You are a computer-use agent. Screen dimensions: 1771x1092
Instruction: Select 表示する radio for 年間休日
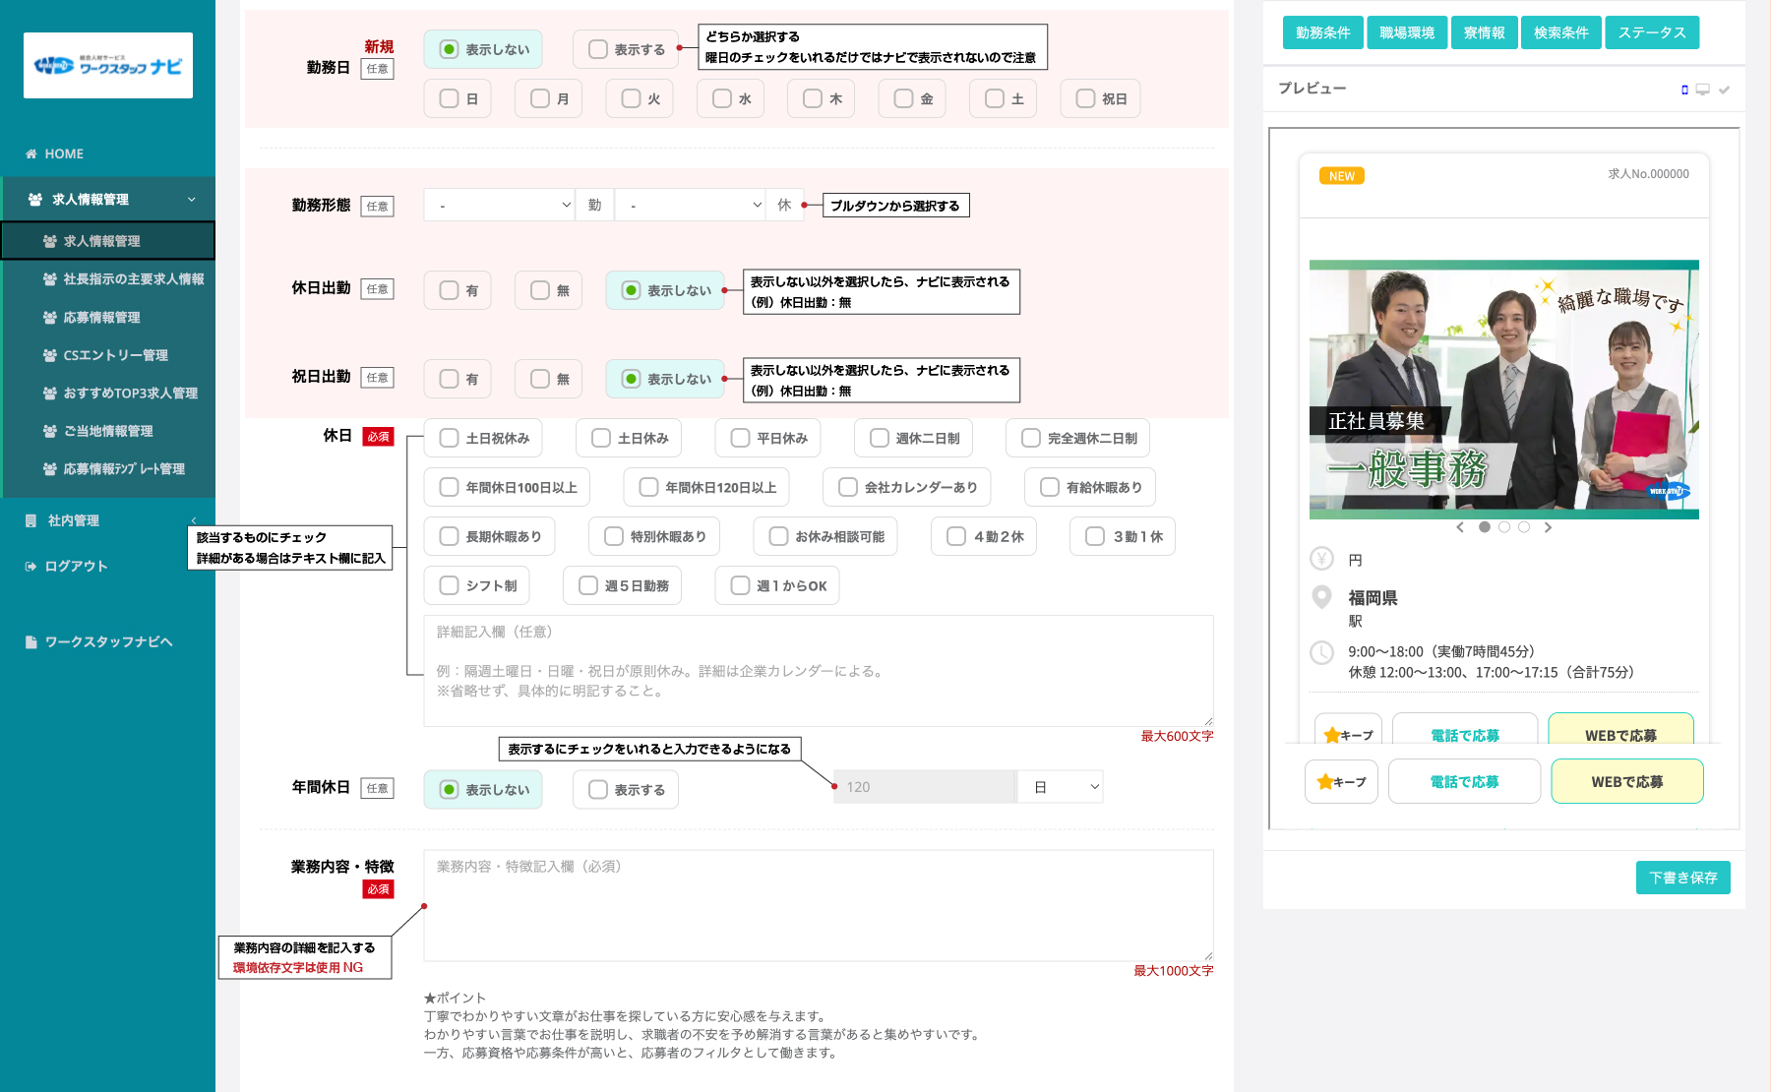point(598,789)
